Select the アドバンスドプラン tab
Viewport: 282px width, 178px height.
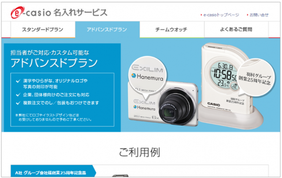coord(108,29)
